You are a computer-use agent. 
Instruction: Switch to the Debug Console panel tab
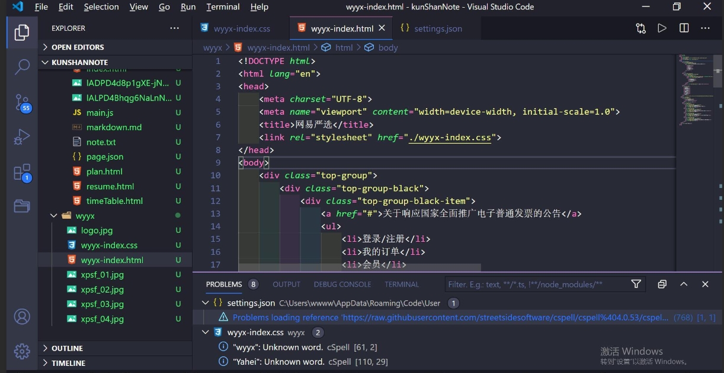coord(342,284)
